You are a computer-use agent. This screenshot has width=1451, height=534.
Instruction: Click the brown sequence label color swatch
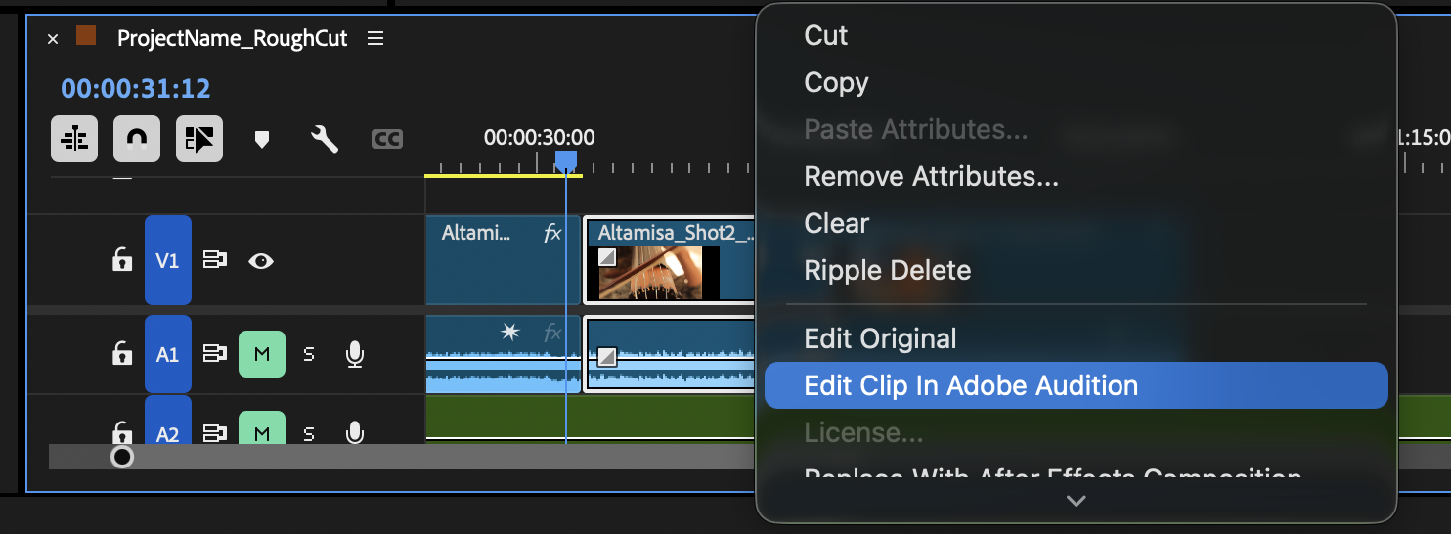pos(86,37)
